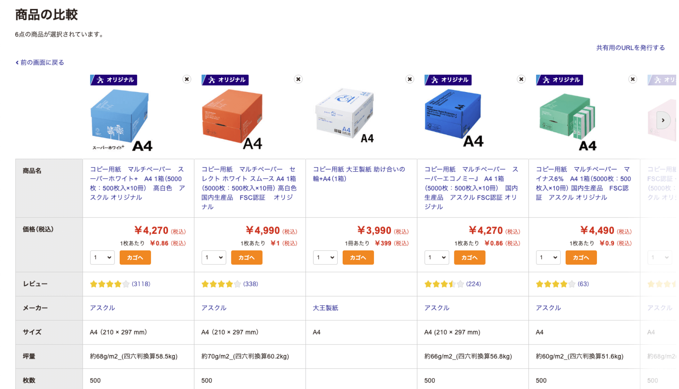Add スーパーホワイト+ paper to the cart
Screen dimensions: 679x389
[x=135, y=257]
